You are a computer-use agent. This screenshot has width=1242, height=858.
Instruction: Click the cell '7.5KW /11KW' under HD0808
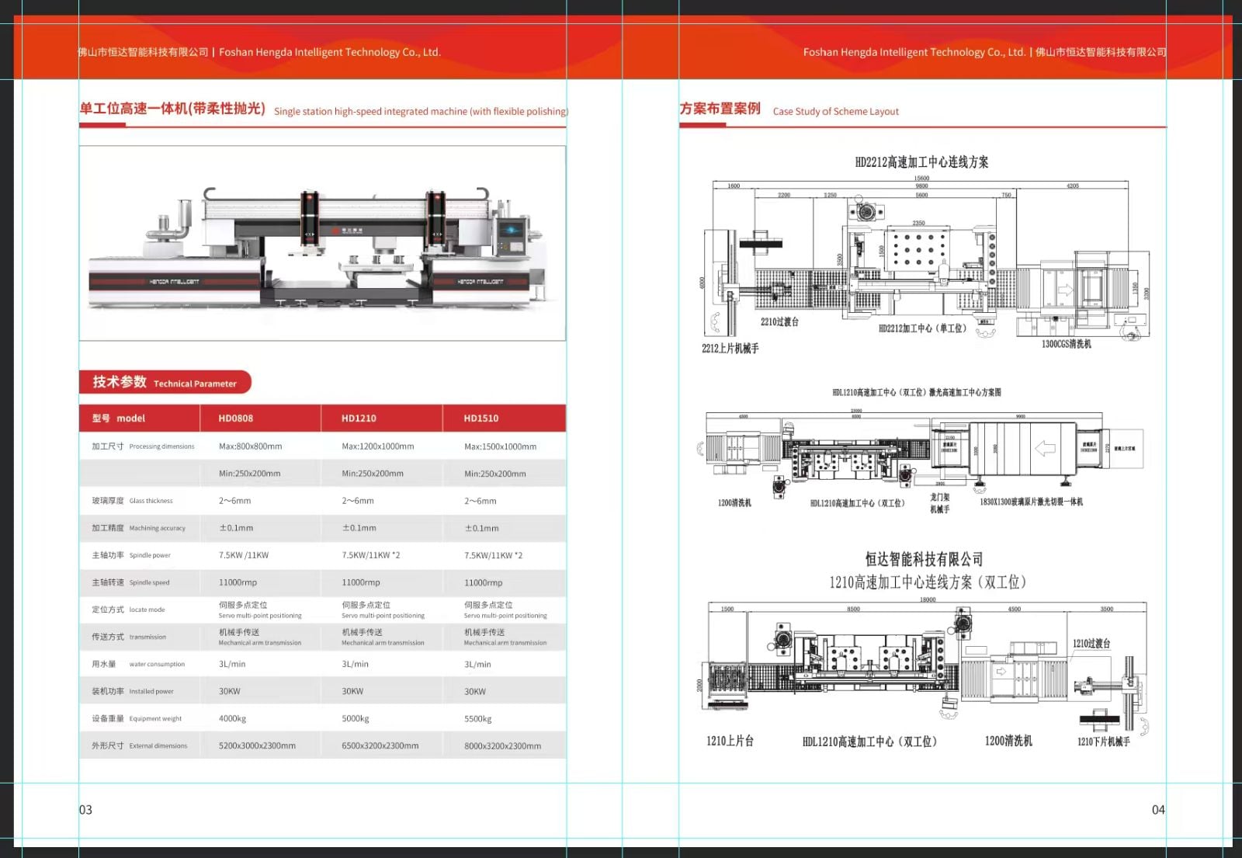click(x=244, y=555)
